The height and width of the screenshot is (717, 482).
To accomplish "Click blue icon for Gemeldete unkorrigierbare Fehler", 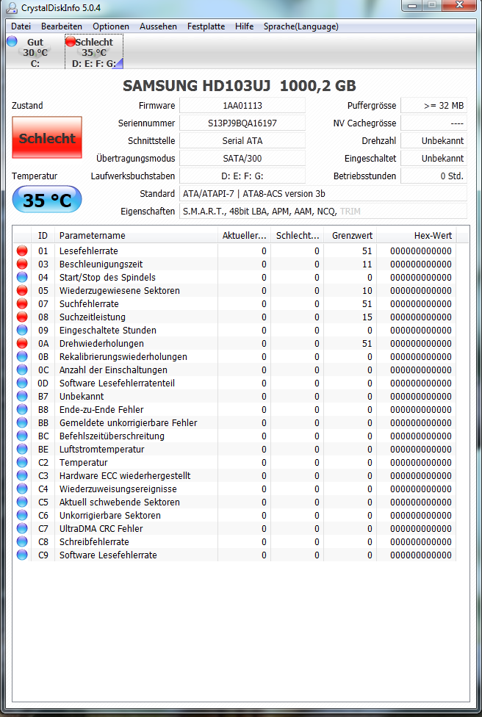I will tap(22, 423).
